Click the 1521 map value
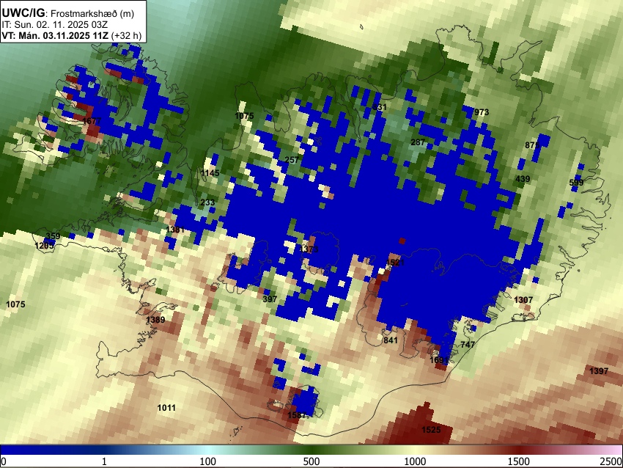 [395, 263]
